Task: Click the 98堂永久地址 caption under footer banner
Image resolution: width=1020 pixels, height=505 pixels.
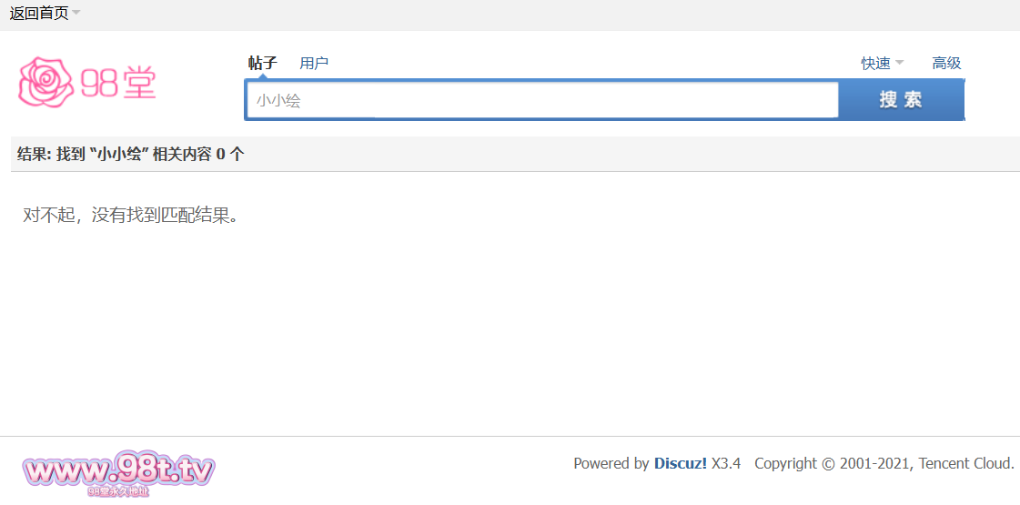Action: click(x=118, y=492)
